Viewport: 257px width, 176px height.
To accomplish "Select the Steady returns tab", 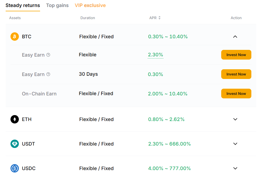I will click(23, 5).
